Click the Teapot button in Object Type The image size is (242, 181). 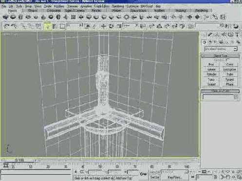click(x=211, y=84)
